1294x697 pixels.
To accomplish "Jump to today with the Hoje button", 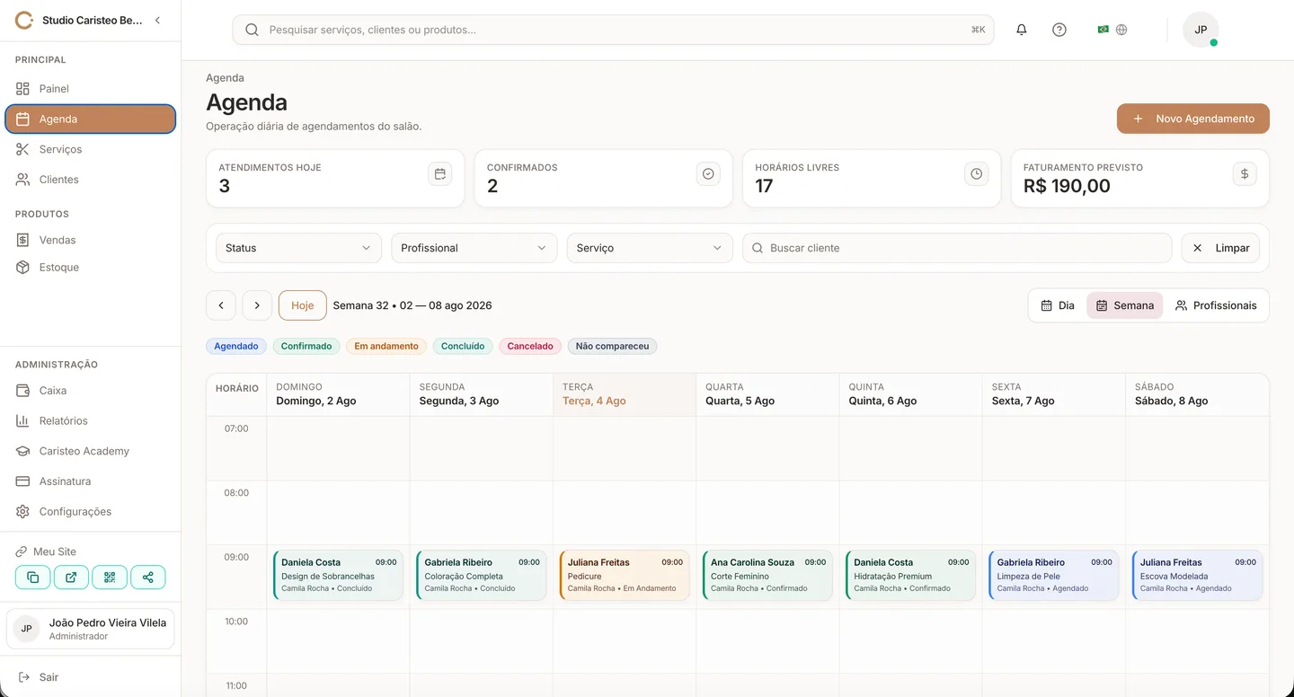I will tap(303, 305).
